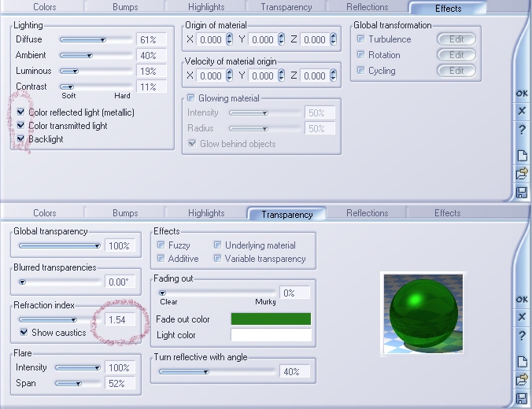Open help question mark in upper Effects panel
Image resolution: width=532 pixels, height=409 pixels.
[522, 129]
